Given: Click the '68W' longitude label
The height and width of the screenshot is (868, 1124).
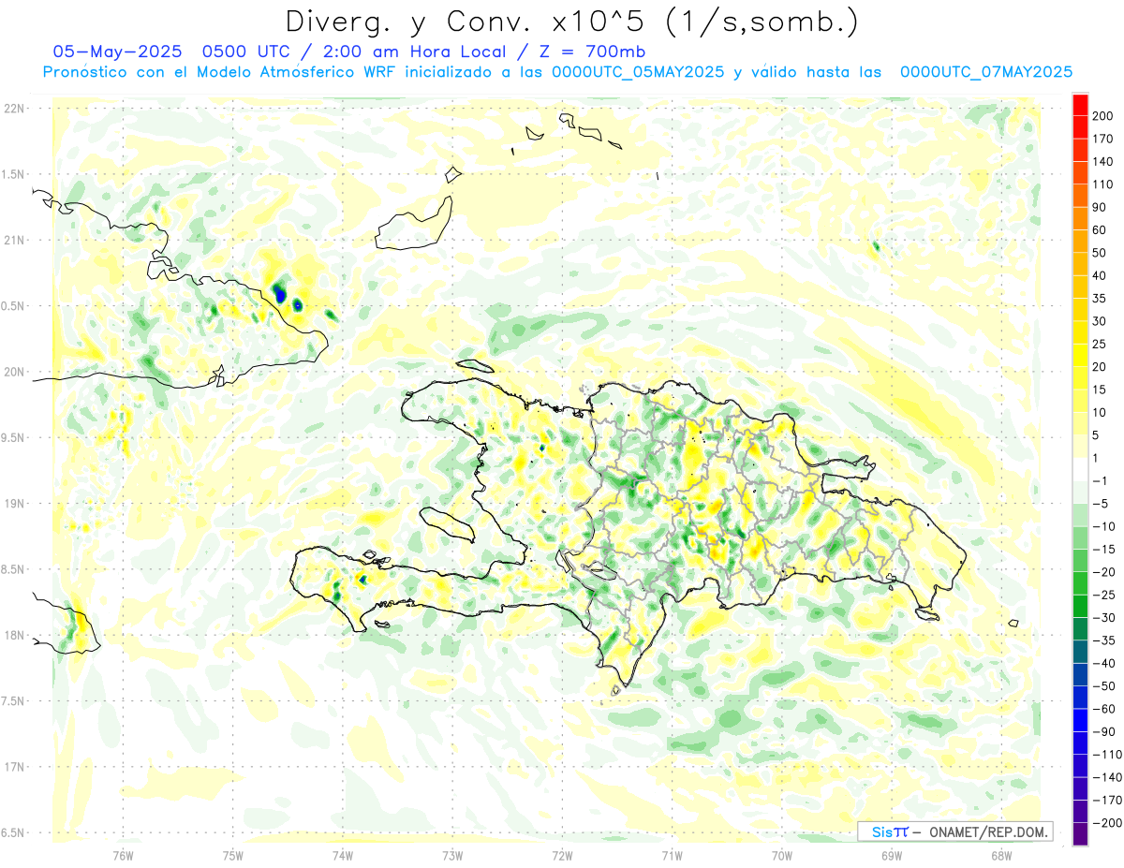Looking at the screenshot, I should point(1000,856).
